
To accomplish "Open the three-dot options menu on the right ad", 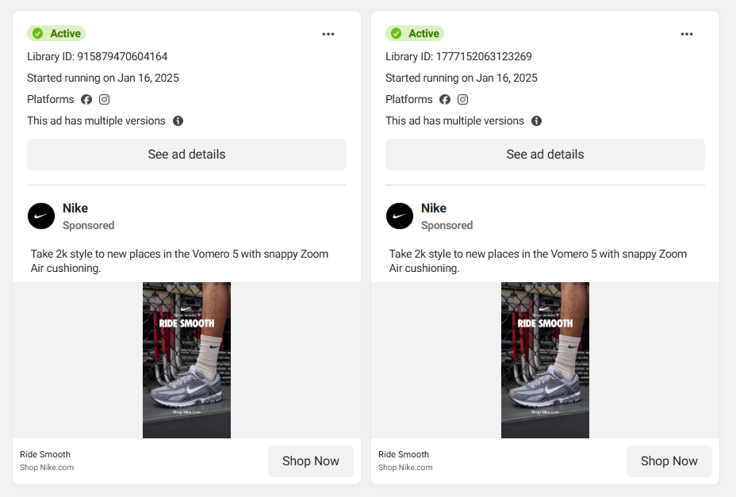I will point(686,34).
